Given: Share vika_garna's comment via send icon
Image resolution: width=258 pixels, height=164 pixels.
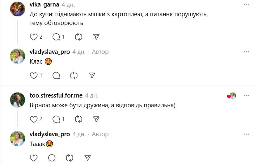Looking at the screenshot, I should pos(96,37).
